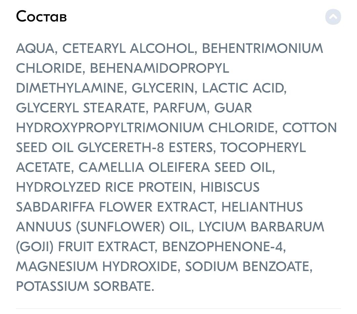Click BEHENTRIMONIUM in the first line
This screenshot has height=314, width=357.
[x=262, y=49]
